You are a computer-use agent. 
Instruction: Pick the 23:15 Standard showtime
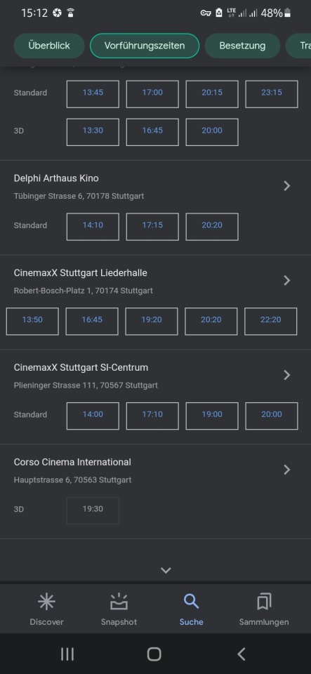[272, 93]
